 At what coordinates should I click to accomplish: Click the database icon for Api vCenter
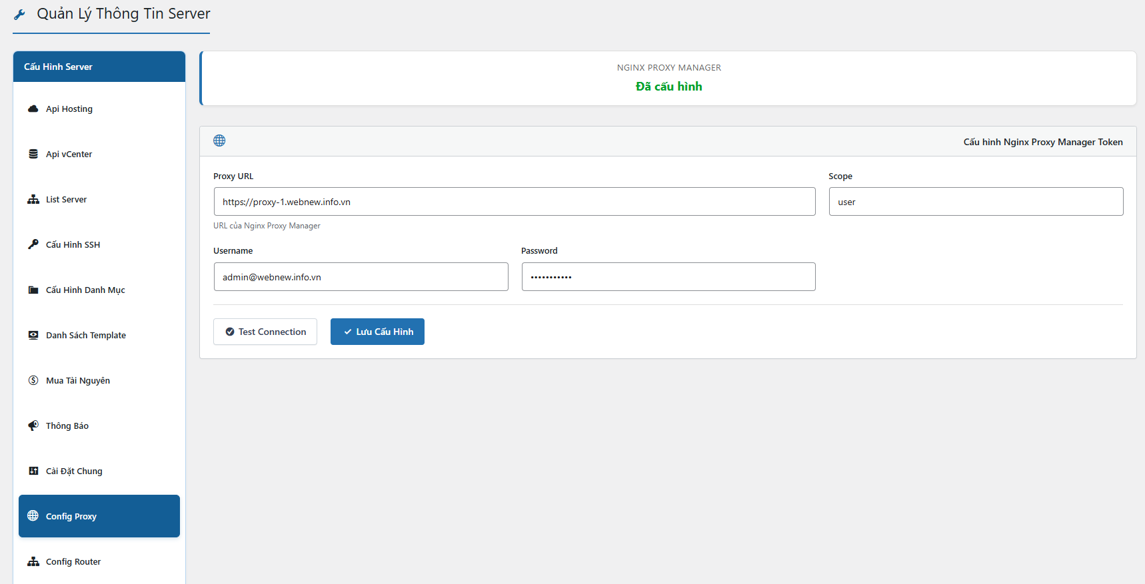33,154
